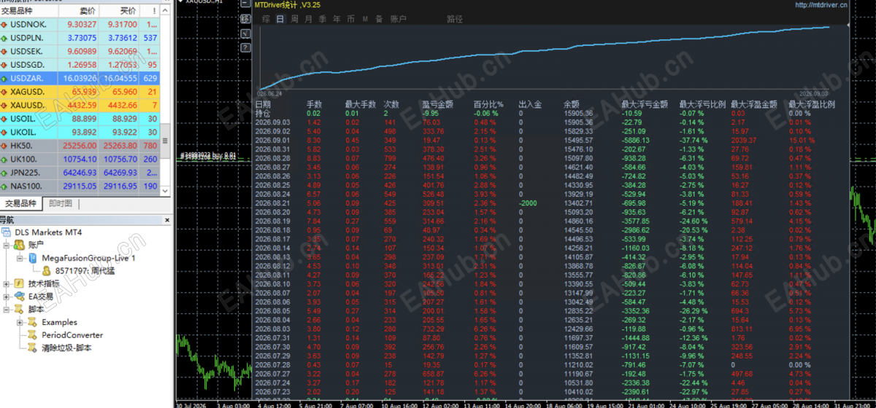Select the 周 weekly statistics tab
Viewport: 876px width, 408px height.
tap(294, 19)
